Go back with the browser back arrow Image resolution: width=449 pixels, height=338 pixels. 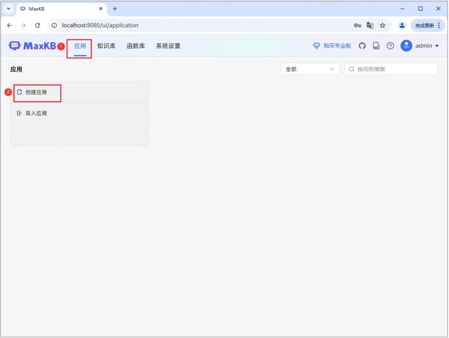click(10, 25)
